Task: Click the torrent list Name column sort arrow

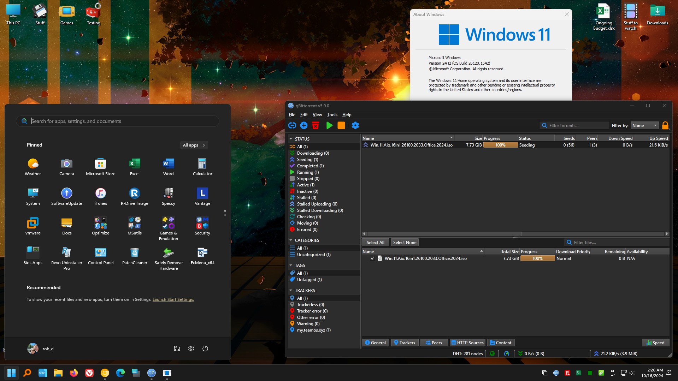Action: pyautogui.click(x=451, y=138)
